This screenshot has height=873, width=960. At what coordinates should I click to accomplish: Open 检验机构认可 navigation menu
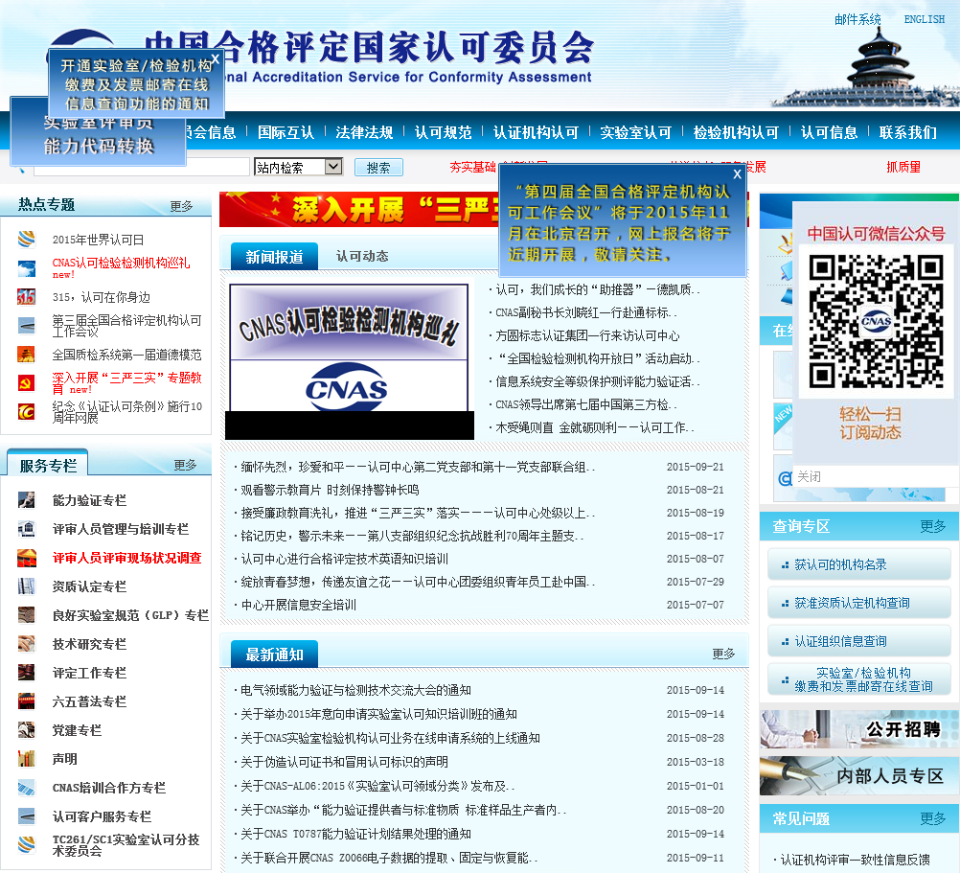736,132
